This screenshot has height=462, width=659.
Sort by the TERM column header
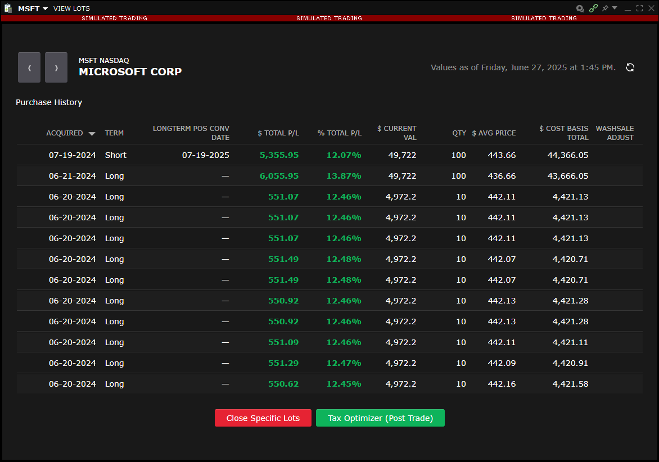(114, 133)
